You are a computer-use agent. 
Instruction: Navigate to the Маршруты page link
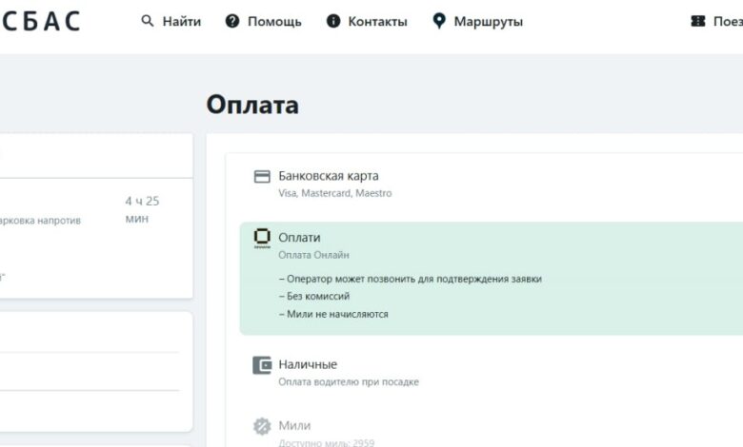pos(488,21)
